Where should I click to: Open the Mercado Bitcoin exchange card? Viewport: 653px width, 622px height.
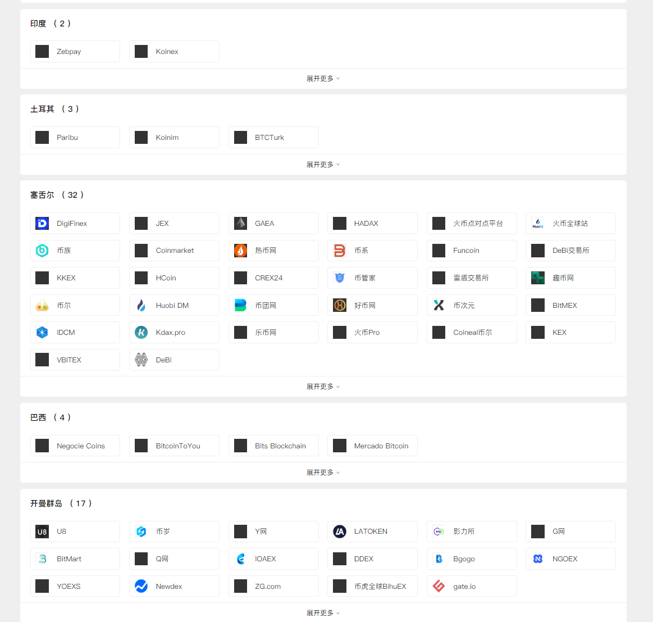coord(373,446)
